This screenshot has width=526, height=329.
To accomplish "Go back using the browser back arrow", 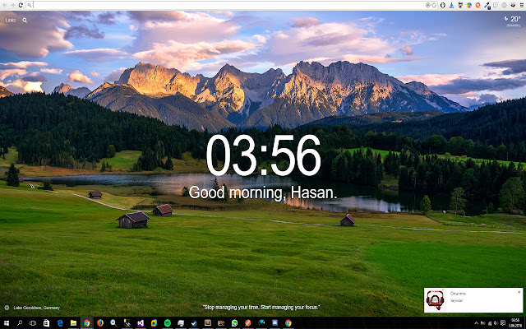I will pos(4,5).
